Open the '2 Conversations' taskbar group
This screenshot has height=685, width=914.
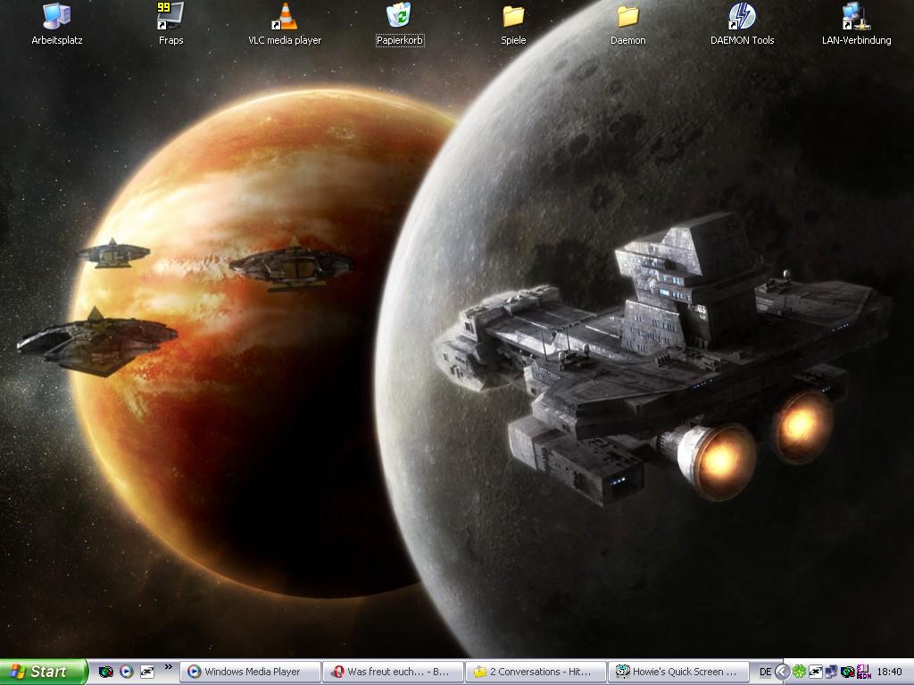[x=536, y=672]
